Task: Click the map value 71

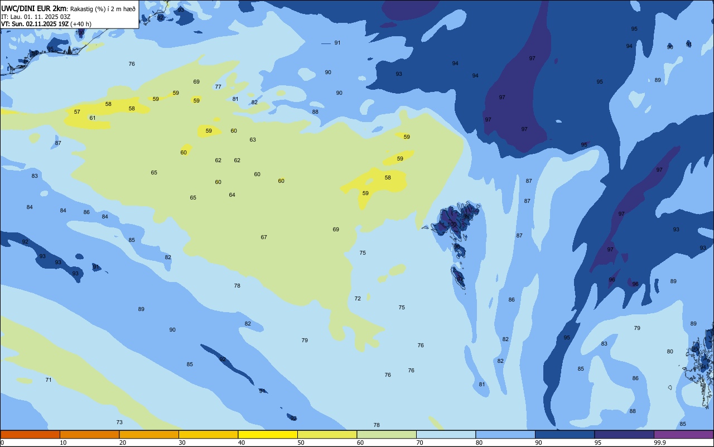Action: [49, 380]
